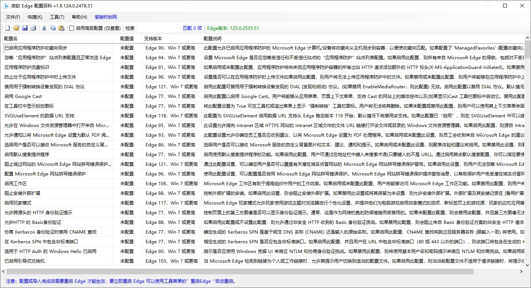This screenshot has width=531, height=288.
Task: Click the blue status bar restart note
Action: coord(121,281)
